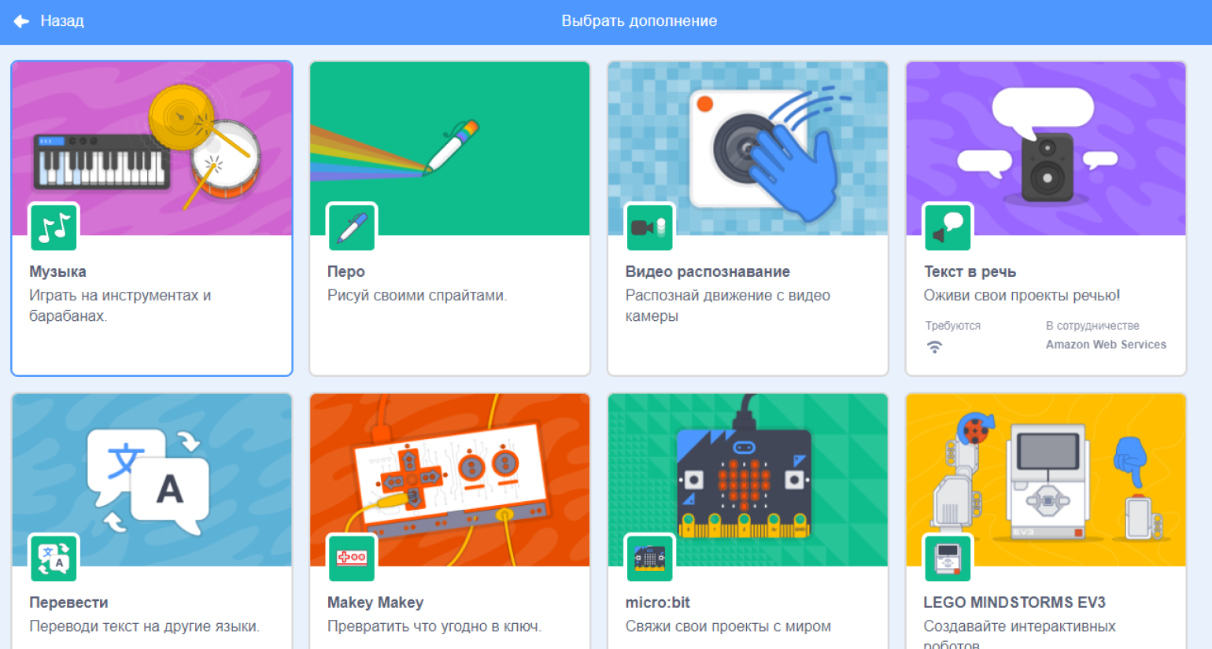The image size is (1212, 649).
Task: Open the Музыка extension title
Action: click(57, 271)
